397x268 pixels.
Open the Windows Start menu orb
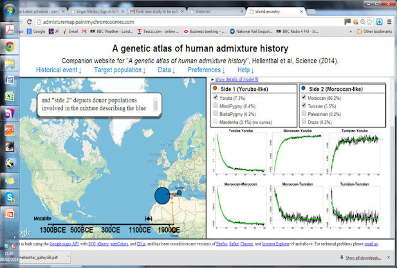point(10,10)
